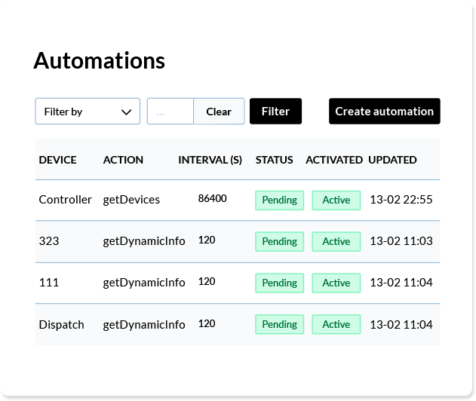Click the Filter by chevron arrow
This screenshot has width=476, height=401.
[x=126, y=112]
